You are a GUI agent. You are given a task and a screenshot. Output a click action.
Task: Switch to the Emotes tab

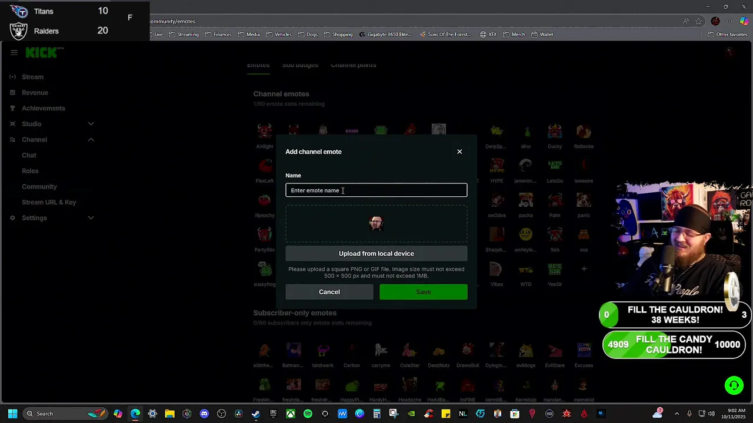(258, 65)
